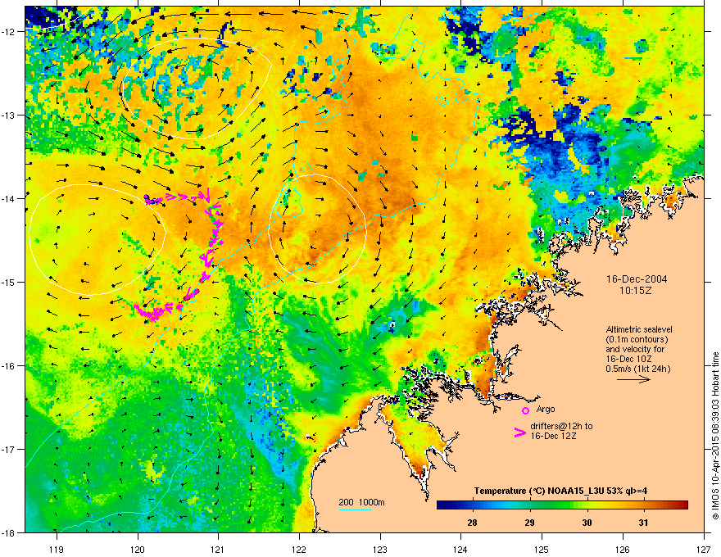Click the 119 longitude axis label
This screenshot has width=721, height=557.
point(57,549)
